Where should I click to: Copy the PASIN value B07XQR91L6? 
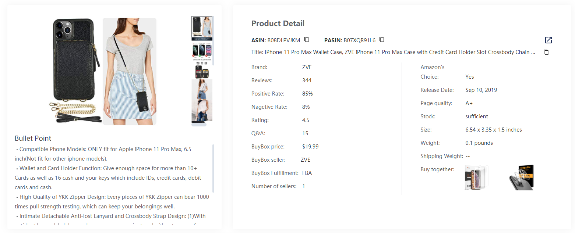382,39
